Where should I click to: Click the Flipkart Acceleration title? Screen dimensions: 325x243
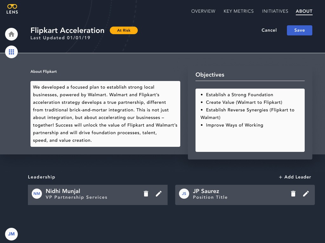(x=67, y=30)
